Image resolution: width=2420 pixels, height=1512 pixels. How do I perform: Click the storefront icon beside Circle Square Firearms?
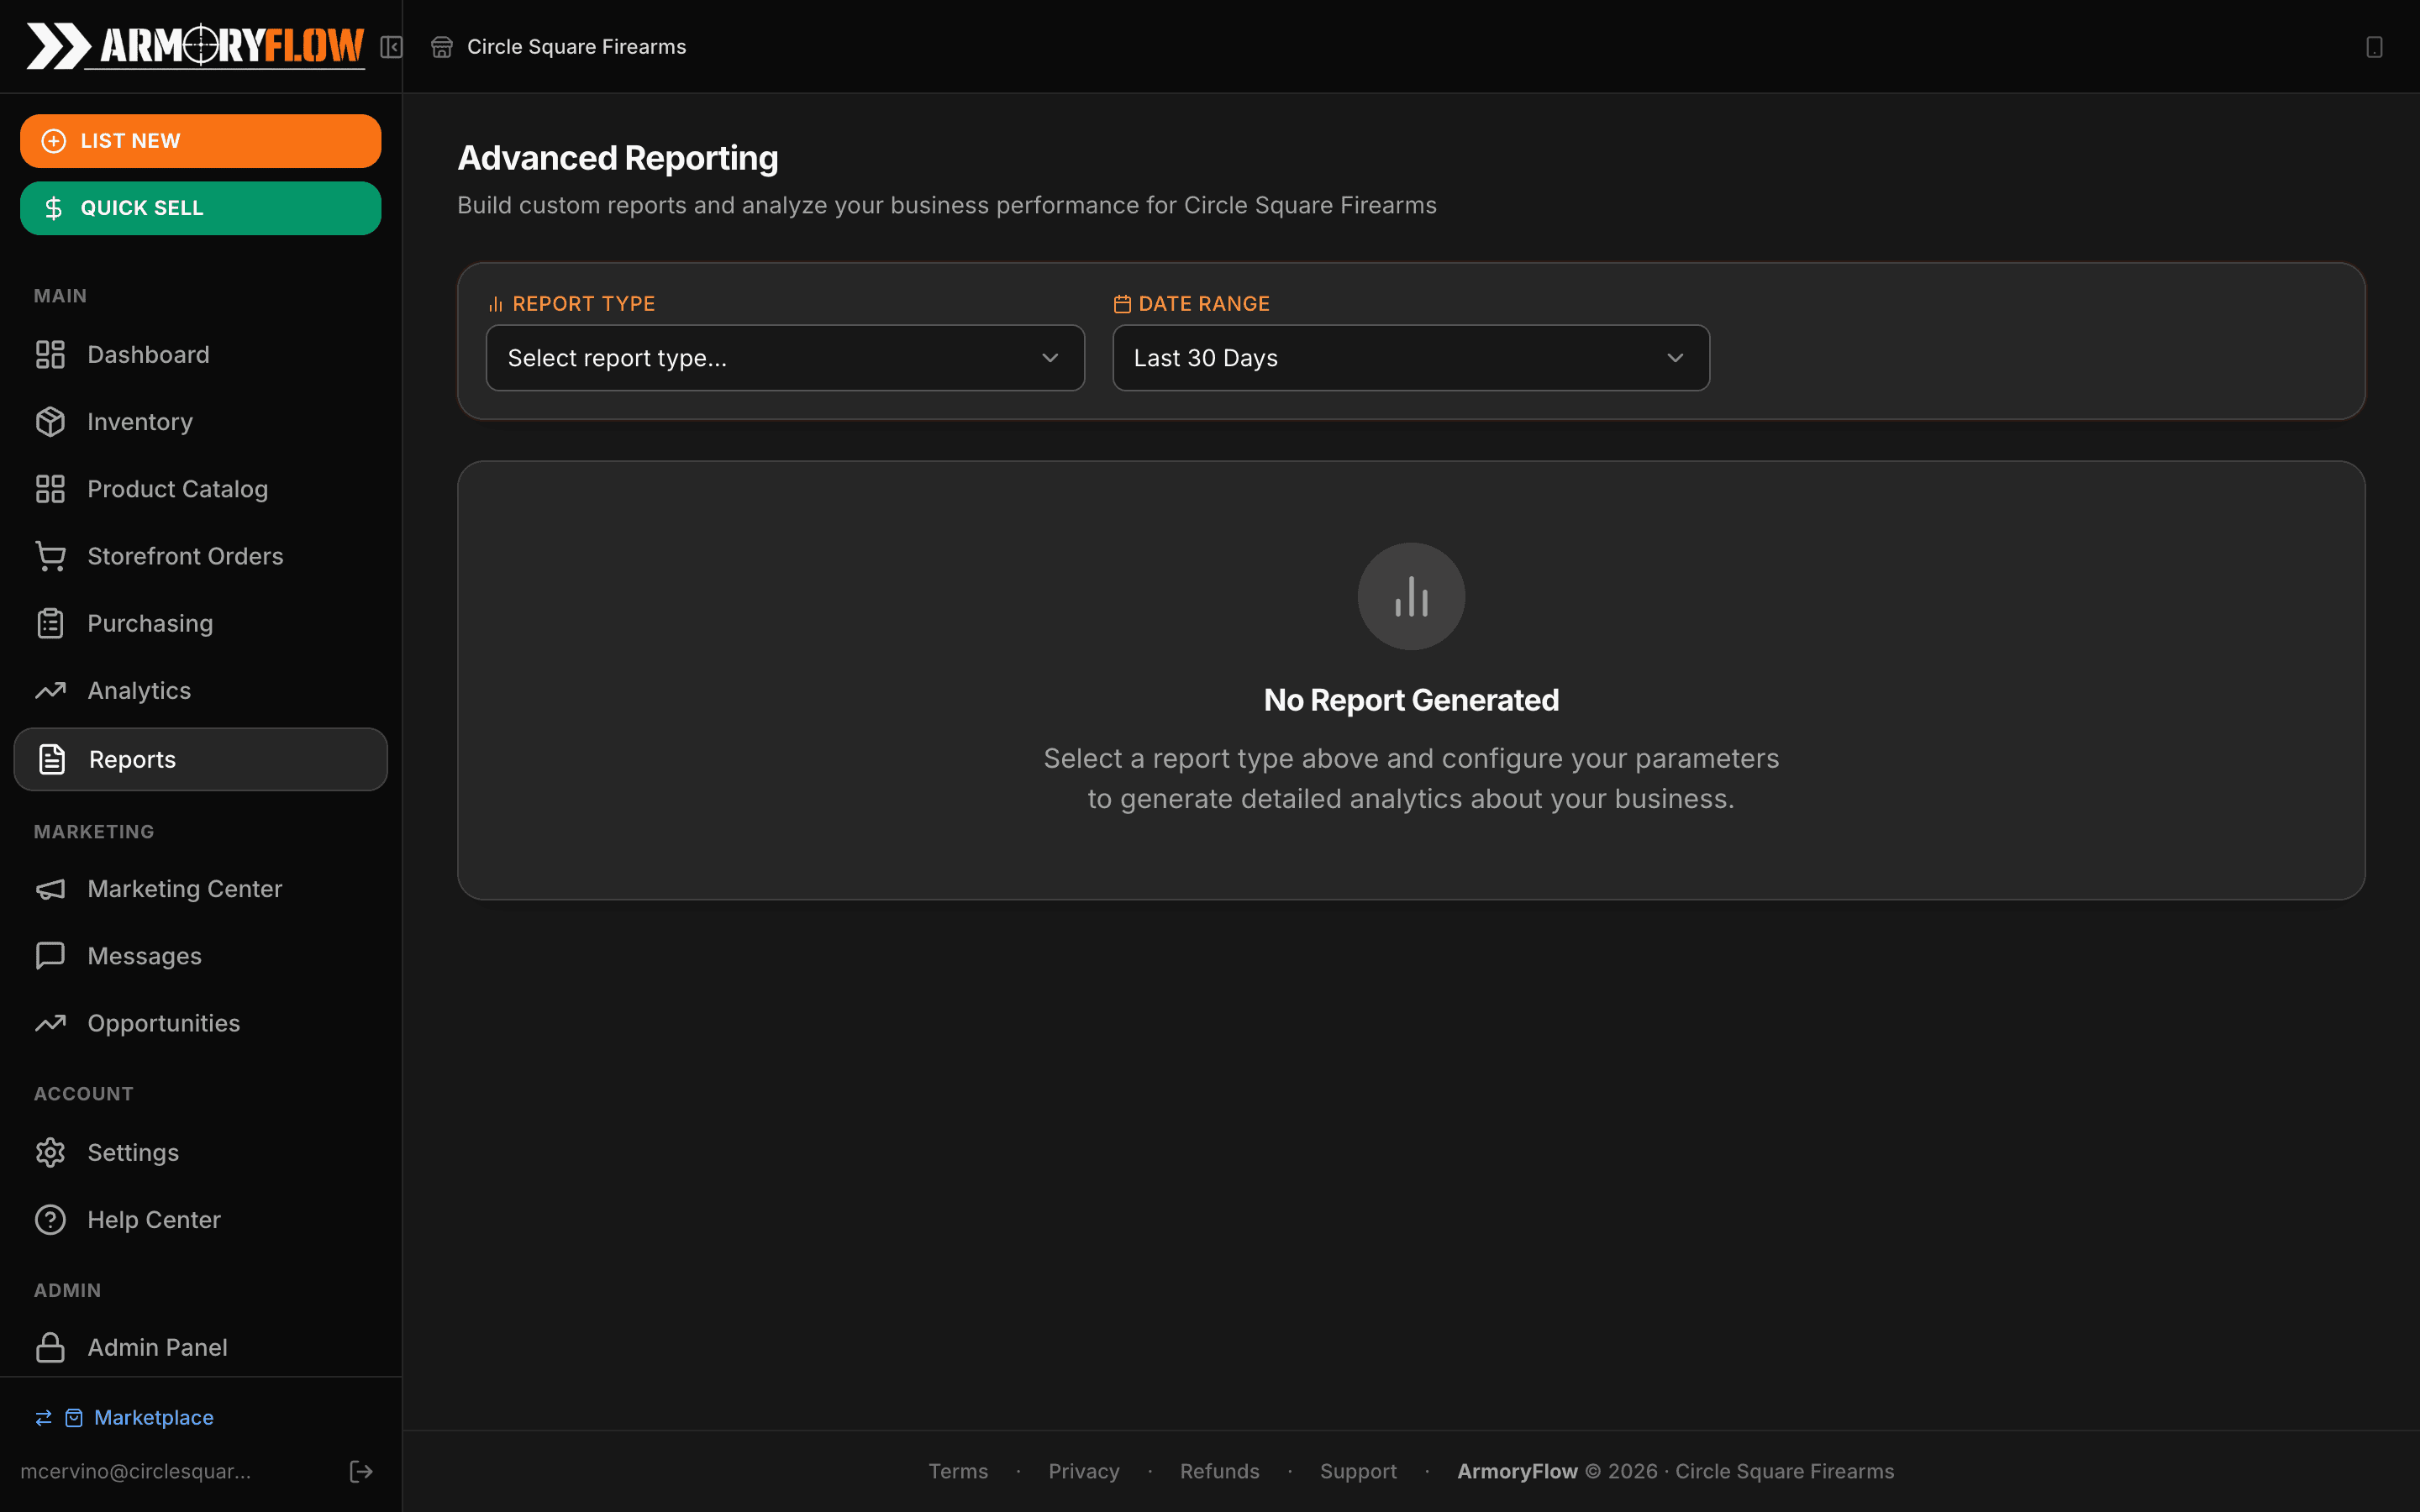coord(442,47)
